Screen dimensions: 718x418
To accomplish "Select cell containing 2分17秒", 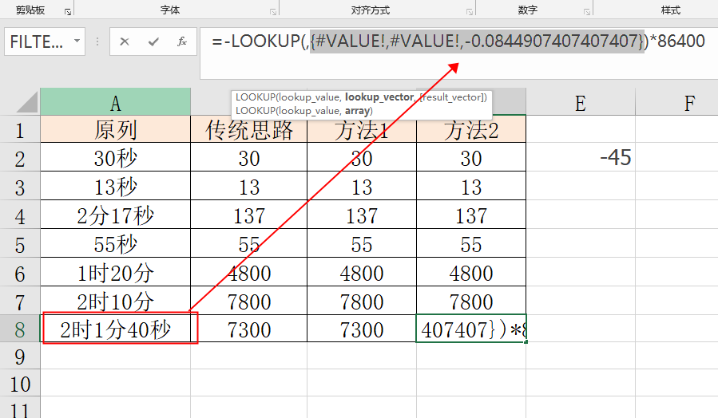I will point(115,215).
